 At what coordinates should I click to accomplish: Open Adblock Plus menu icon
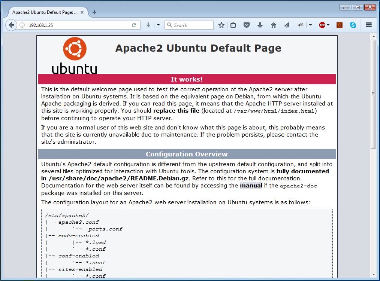[x=322, y=25]
